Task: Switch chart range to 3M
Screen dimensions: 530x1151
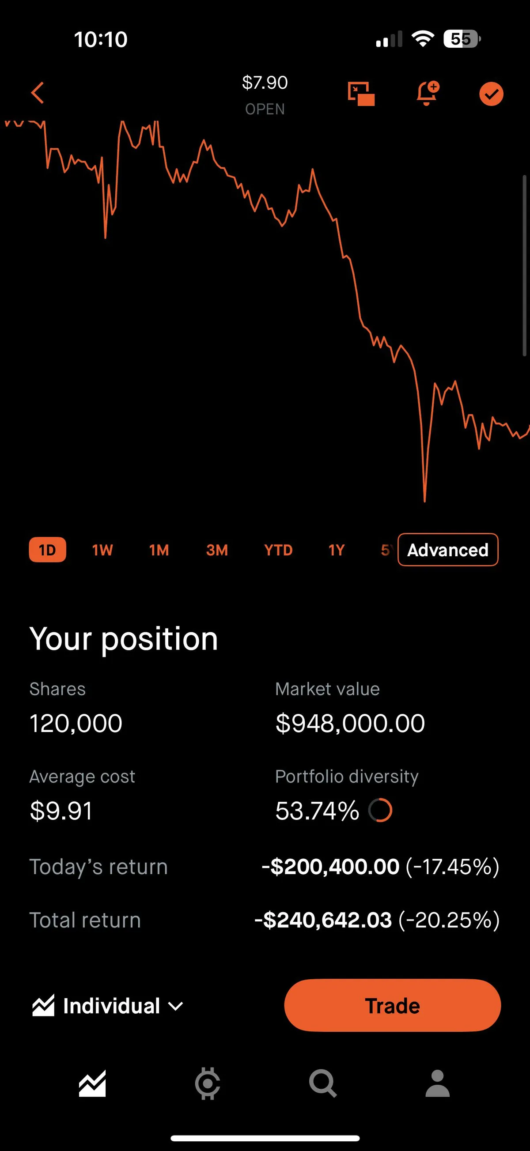Action: pos(217,550)
